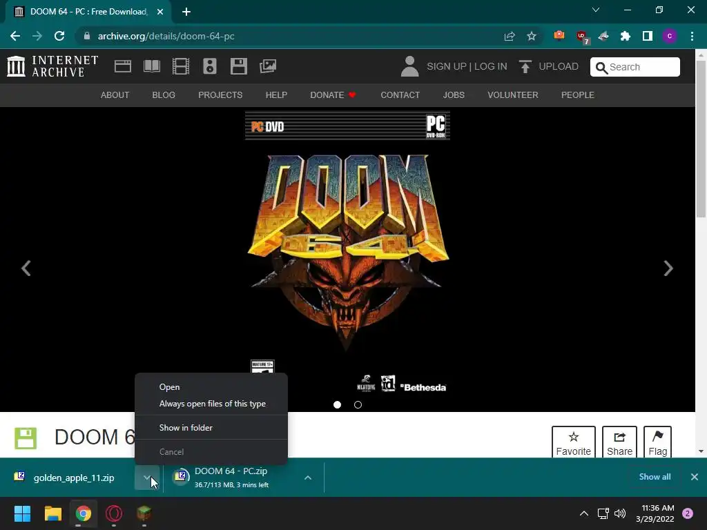
Task: Open File Explorer from taskbar
Action: click(52, 513)
